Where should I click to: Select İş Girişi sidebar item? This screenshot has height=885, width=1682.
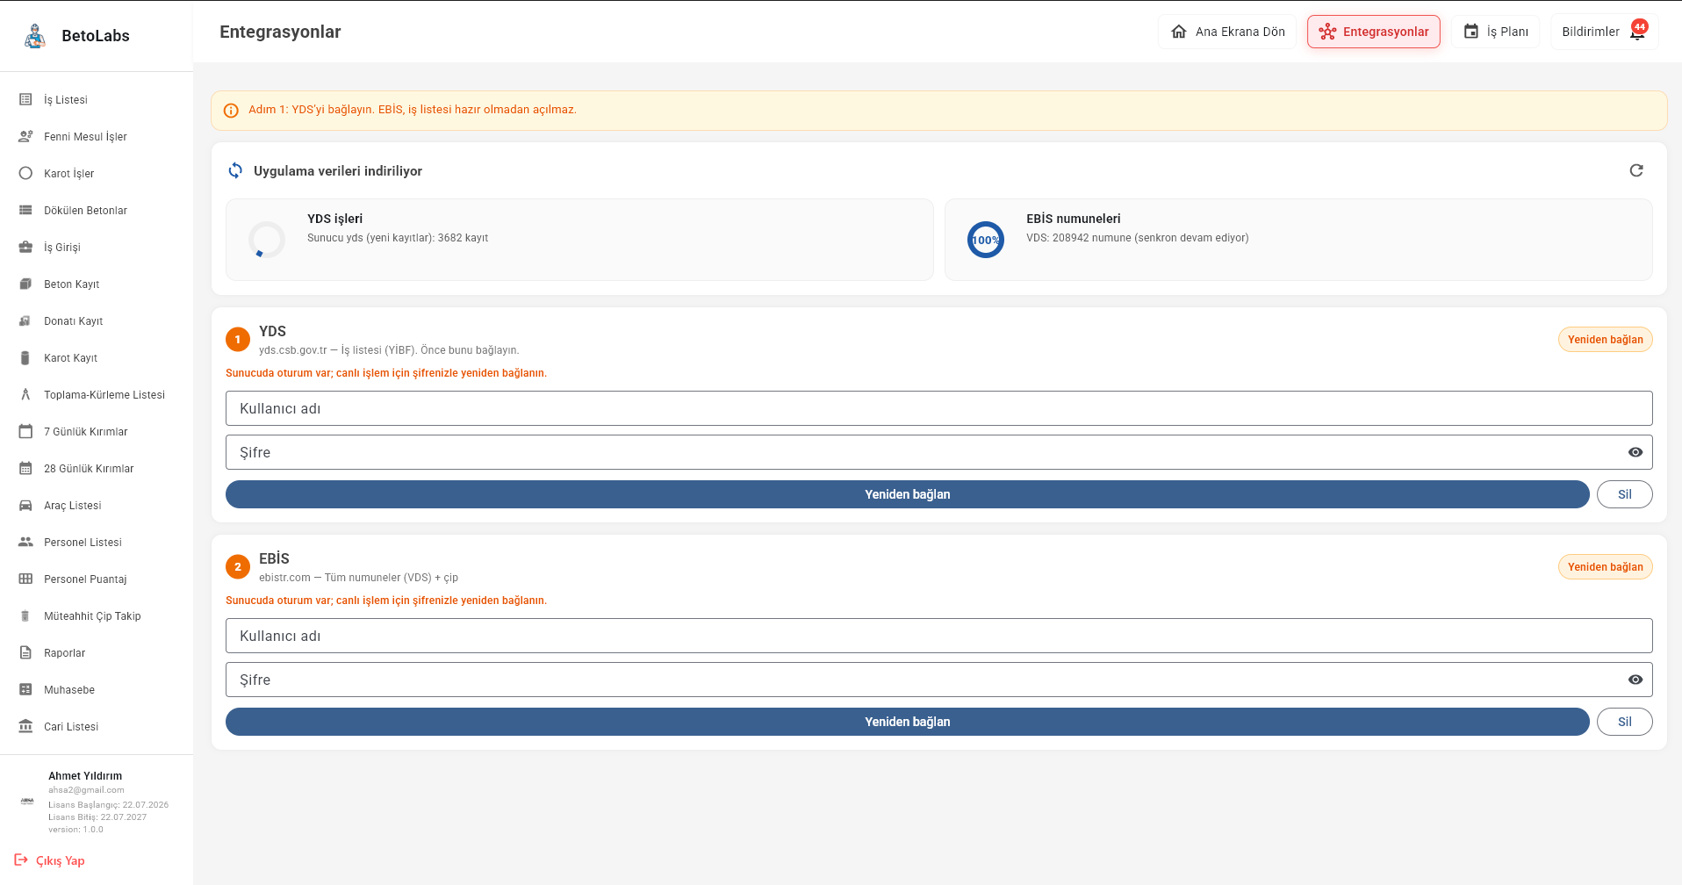pyautogui.click(x=97, y=248)
